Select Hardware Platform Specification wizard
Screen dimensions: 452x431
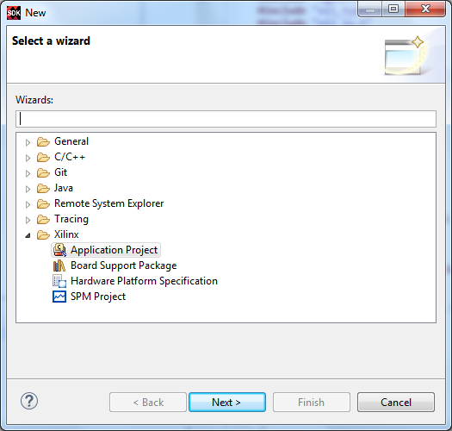144,281
